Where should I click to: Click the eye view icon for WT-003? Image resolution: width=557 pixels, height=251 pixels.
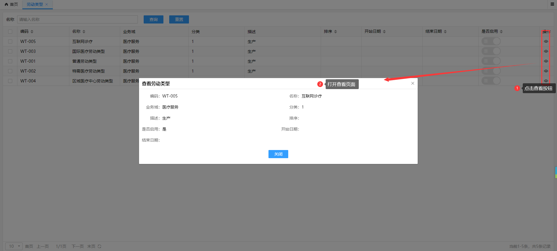point(546,51)
